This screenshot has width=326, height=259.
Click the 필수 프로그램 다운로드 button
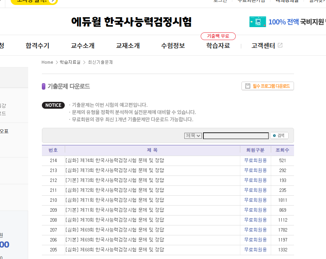click(268, 86)
